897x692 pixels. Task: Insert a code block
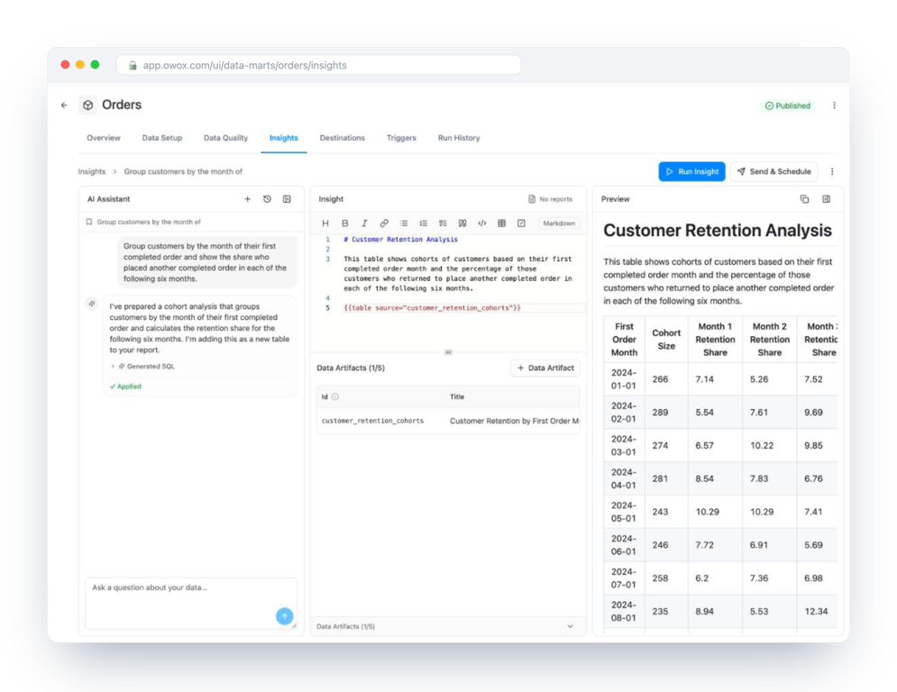[482, 223]
